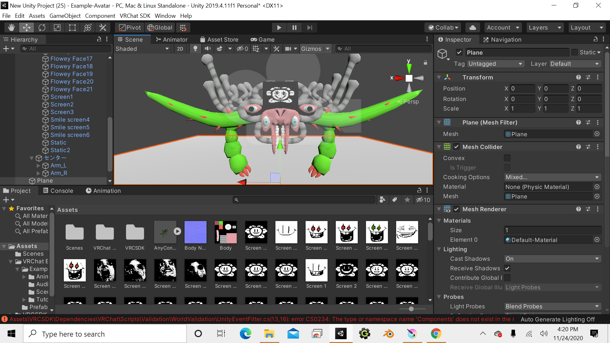Adjust the Project icon size slider
Screen dimensions: 610x343
pyautogui.click(x=411, y=309)
